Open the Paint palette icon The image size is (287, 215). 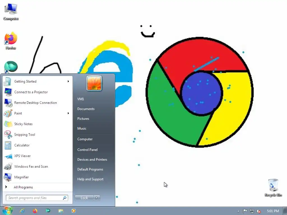[x=8, y=113]
